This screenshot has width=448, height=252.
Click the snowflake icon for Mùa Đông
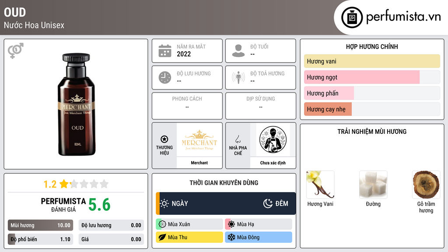point(231,237)
